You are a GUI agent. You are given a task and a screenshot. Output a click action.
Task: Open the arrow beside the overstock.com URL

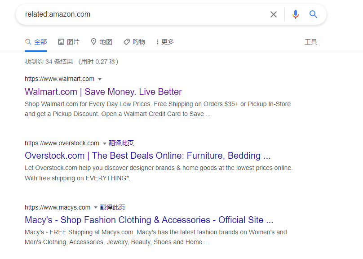[x=105, y=143]
